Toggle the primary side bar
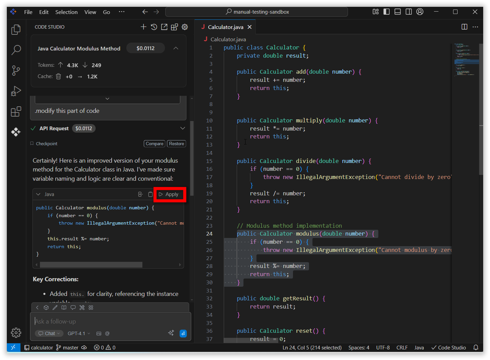The width and height of the screenshot is (490, 360). pos(387,12)
